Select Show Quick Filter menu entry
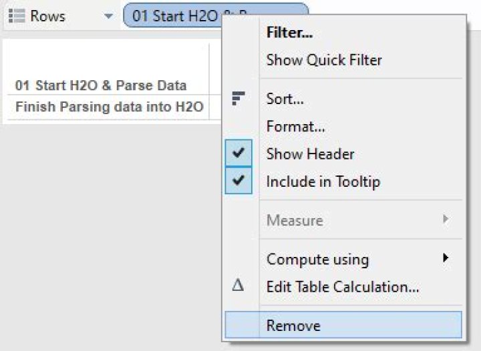The width and height of the screenshot is (481, 351). coord(324,59)
